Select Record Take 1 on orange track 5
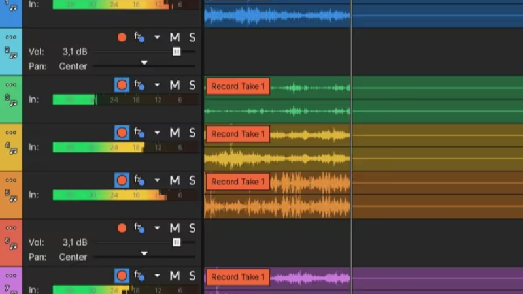This screenshot has height=294, width=523. pyautogui.click(x=238, y=182)
